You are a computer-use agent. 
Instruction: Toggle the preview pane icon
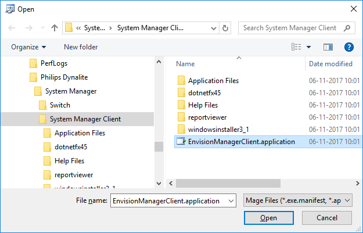point(328,47)
